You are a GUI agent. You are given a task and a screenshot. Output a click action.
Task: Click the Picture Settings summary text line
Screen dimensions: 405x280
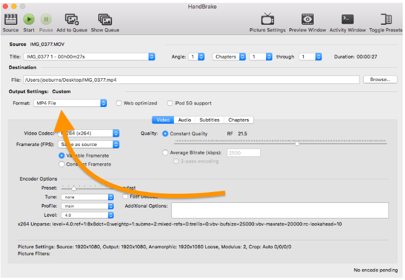[154, 247]
